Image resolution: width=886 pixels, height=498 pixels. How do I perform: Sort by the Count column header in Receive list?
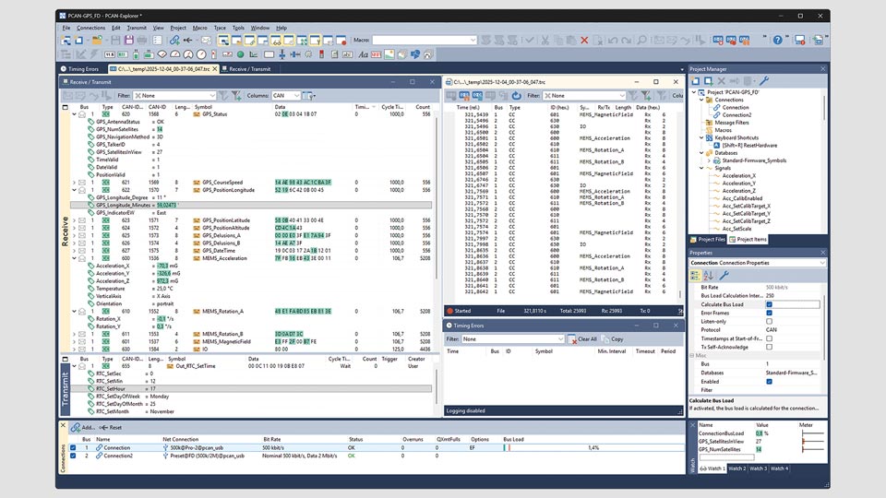pos(423,107)
